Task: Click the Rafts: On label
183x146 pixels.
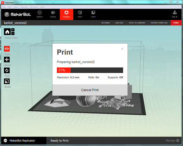Action: click(94, 78)
